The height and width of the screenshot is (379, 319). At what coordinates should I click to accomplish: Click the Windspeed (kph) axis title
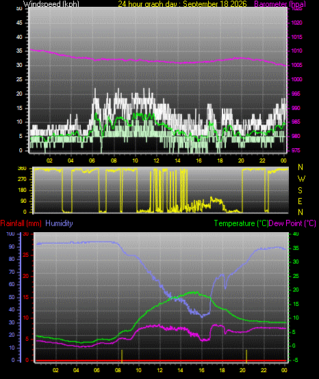[x=51, y=4]
